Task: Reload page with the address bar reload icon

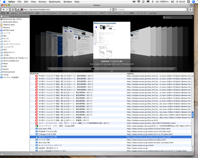Action: tap(111, 10)
